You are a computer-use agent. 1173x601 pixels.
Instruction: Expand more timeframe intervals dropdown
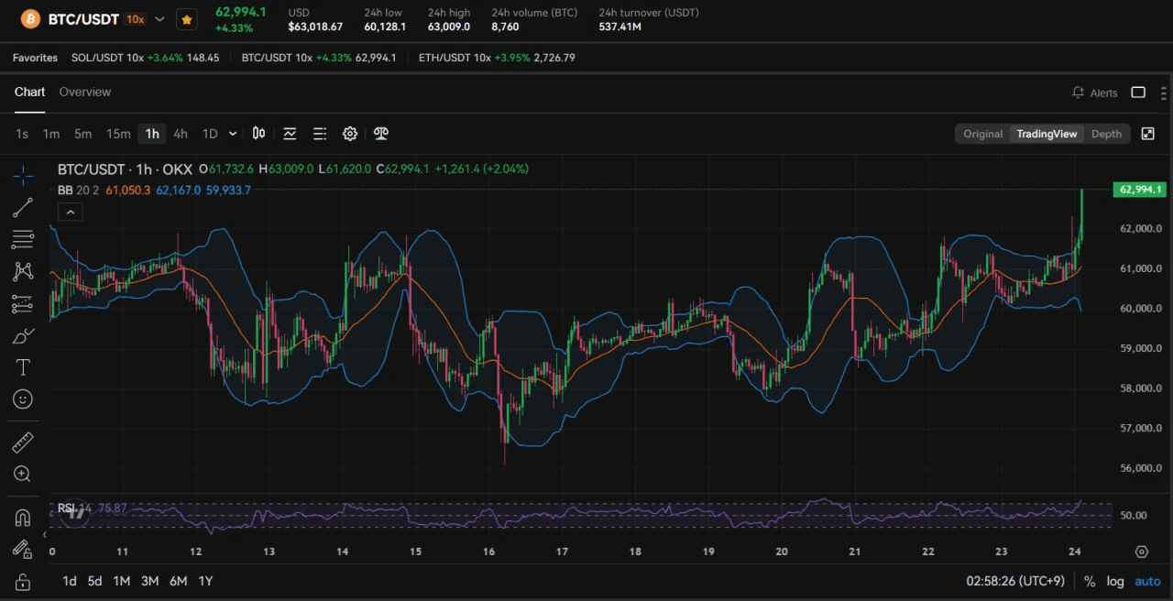(233, 134)
